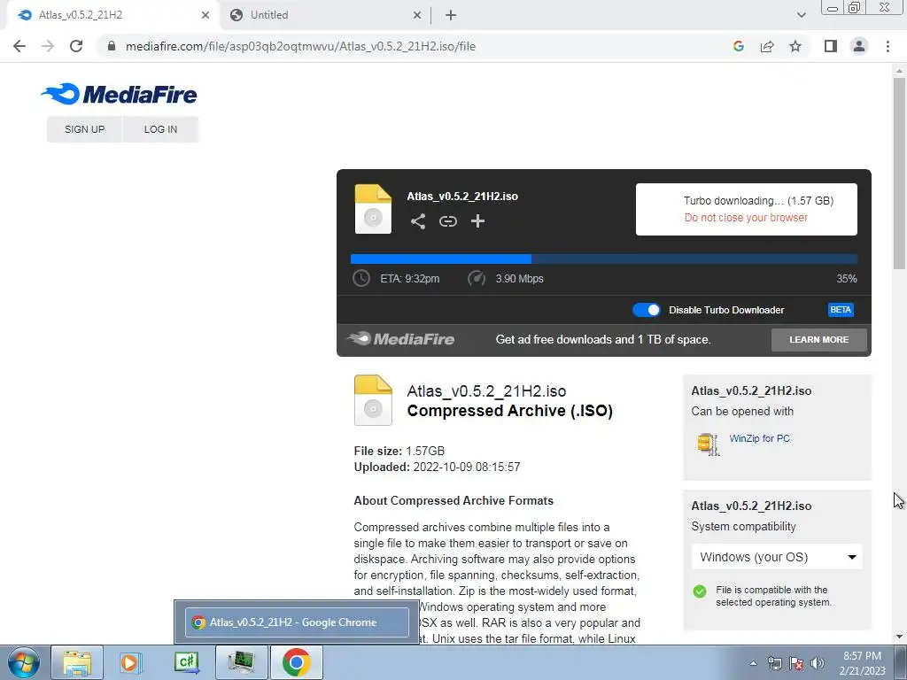This screenshot has height=680, width=907.
Task: Open the Chrome three-dot menu
Action: 888,46
